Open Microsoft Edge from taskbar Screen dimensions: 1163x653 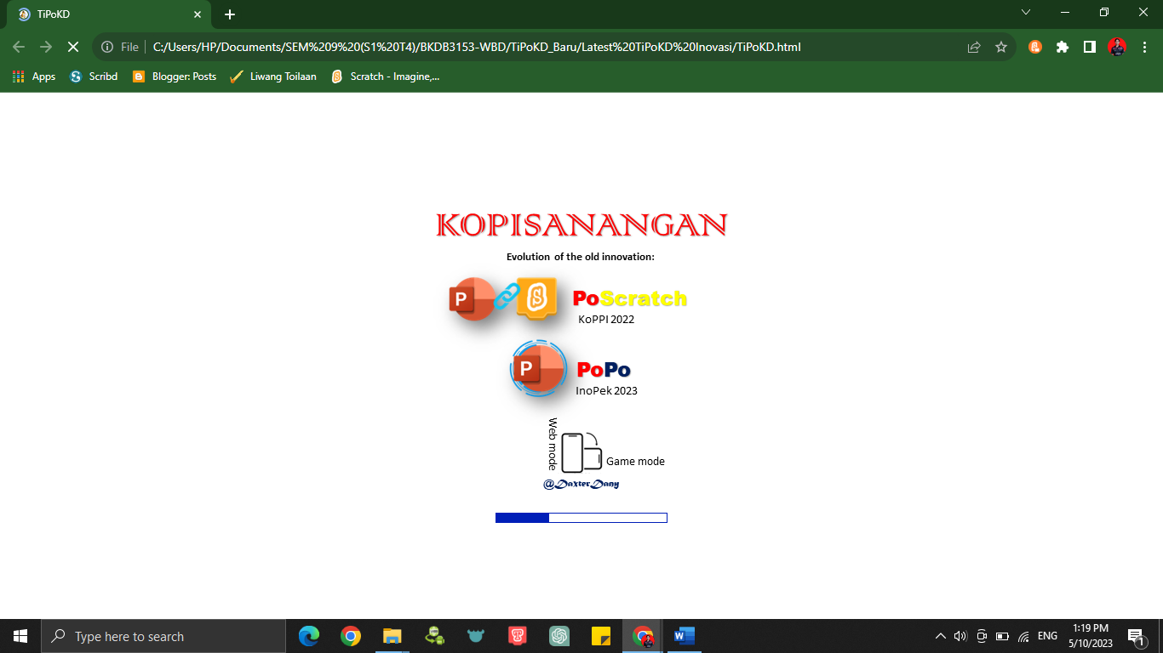click(x=308, y=636)
